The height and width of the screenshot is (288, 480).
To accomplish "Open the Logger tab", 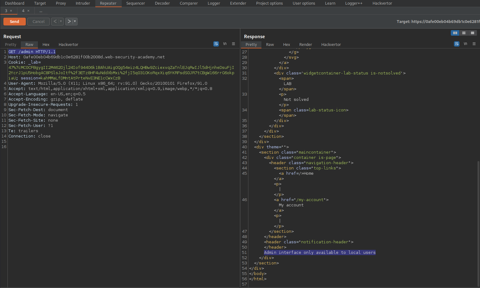I will tap(214, 3).
